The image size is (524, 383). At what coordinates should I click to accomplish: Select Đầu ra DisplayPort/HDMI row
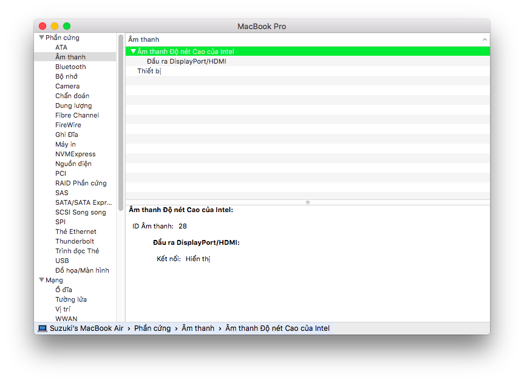click(186, 61)
